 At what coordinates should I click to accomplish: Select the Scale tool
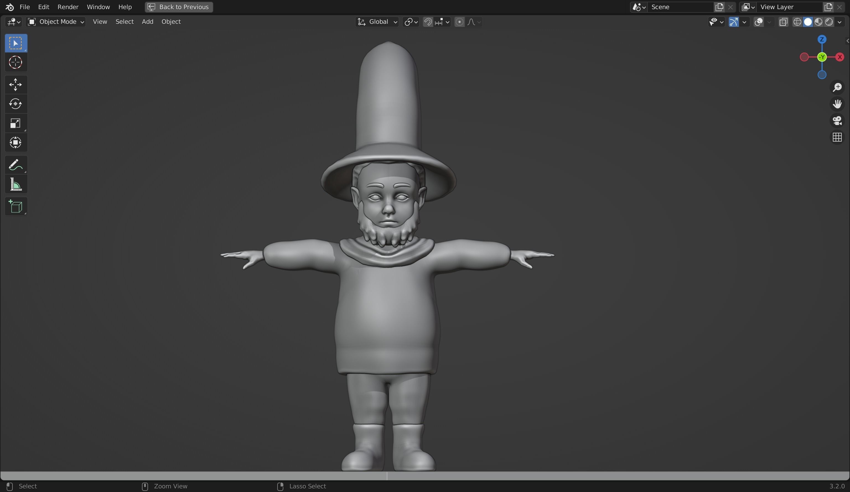[x=15, y=123]
